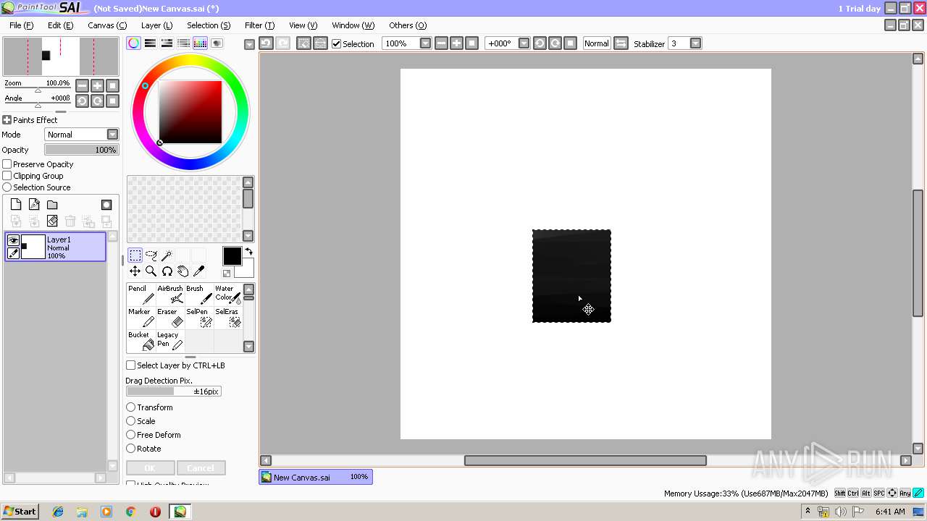927x521 pixels.
Task: Zoom out with toolbar minus button
Action: pyautogui.click(x=440, y=43)
